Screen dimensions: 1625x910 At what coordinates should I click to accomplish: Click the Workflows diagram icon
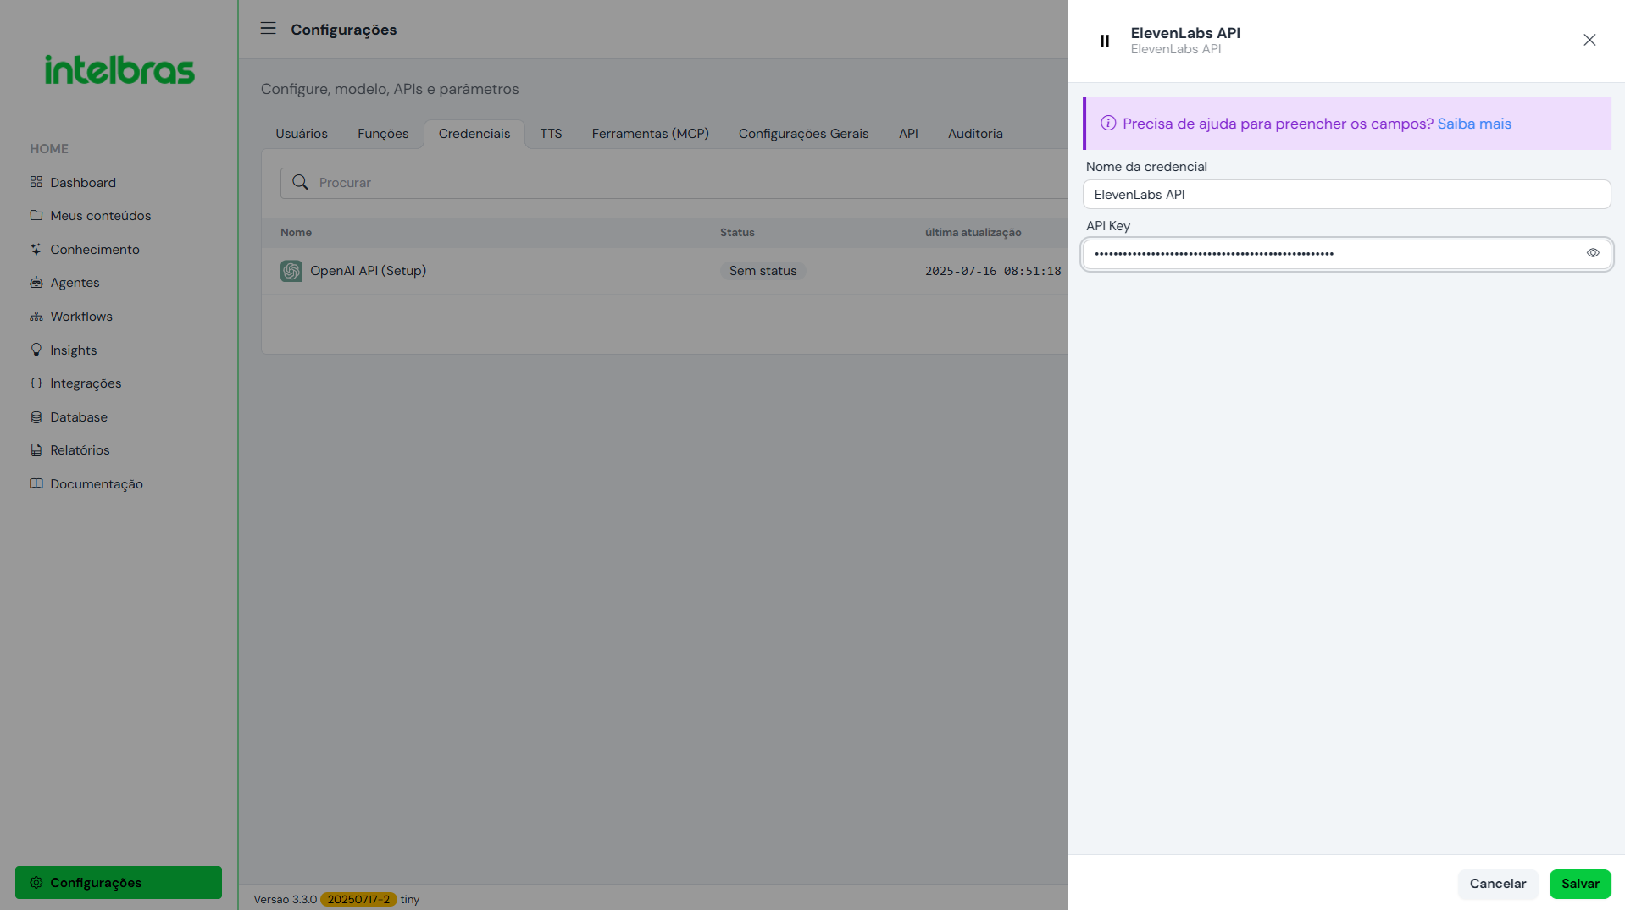click(x=36, y=316)
